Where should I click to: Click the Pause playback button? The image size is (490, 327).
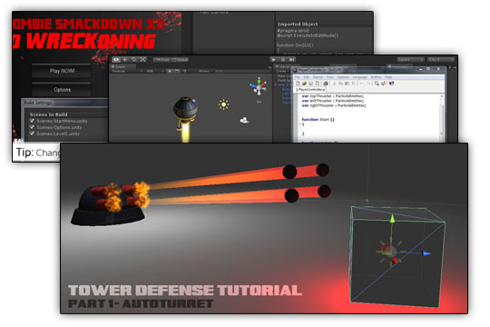[x=283, y=59]
